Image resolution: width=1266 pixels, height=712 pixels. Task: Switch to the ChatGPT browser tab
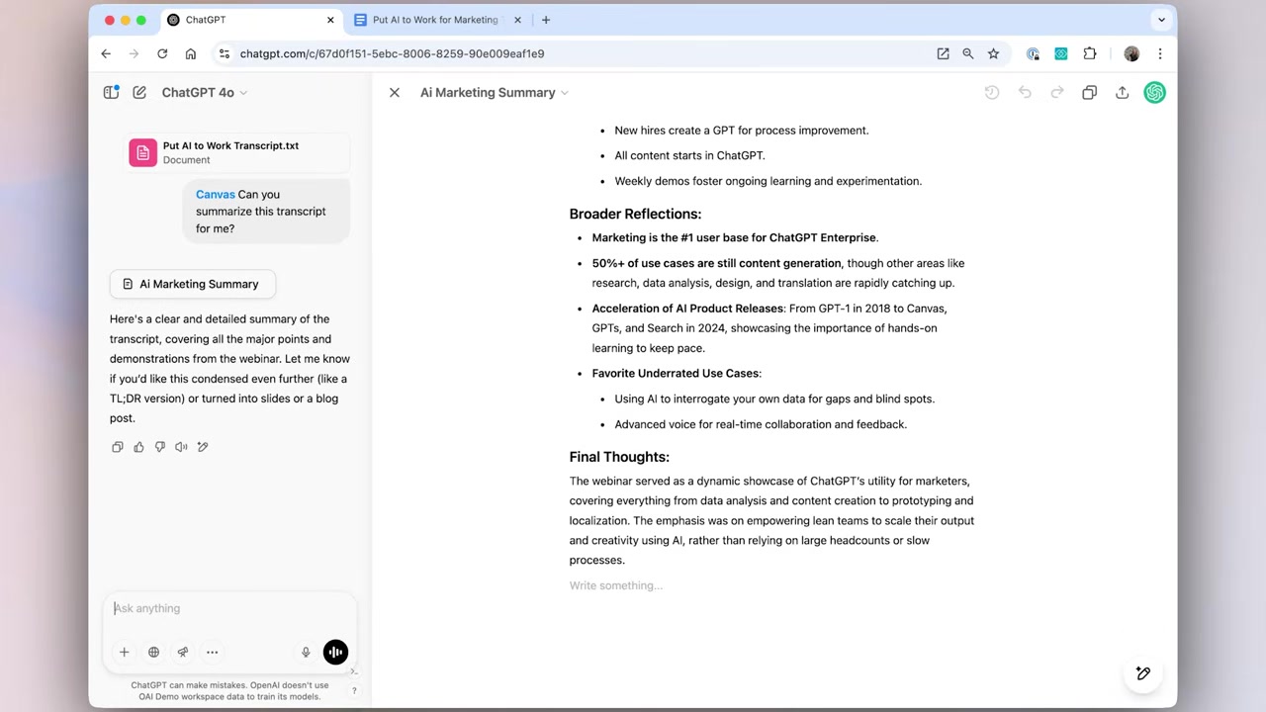(x=250, y=20)
